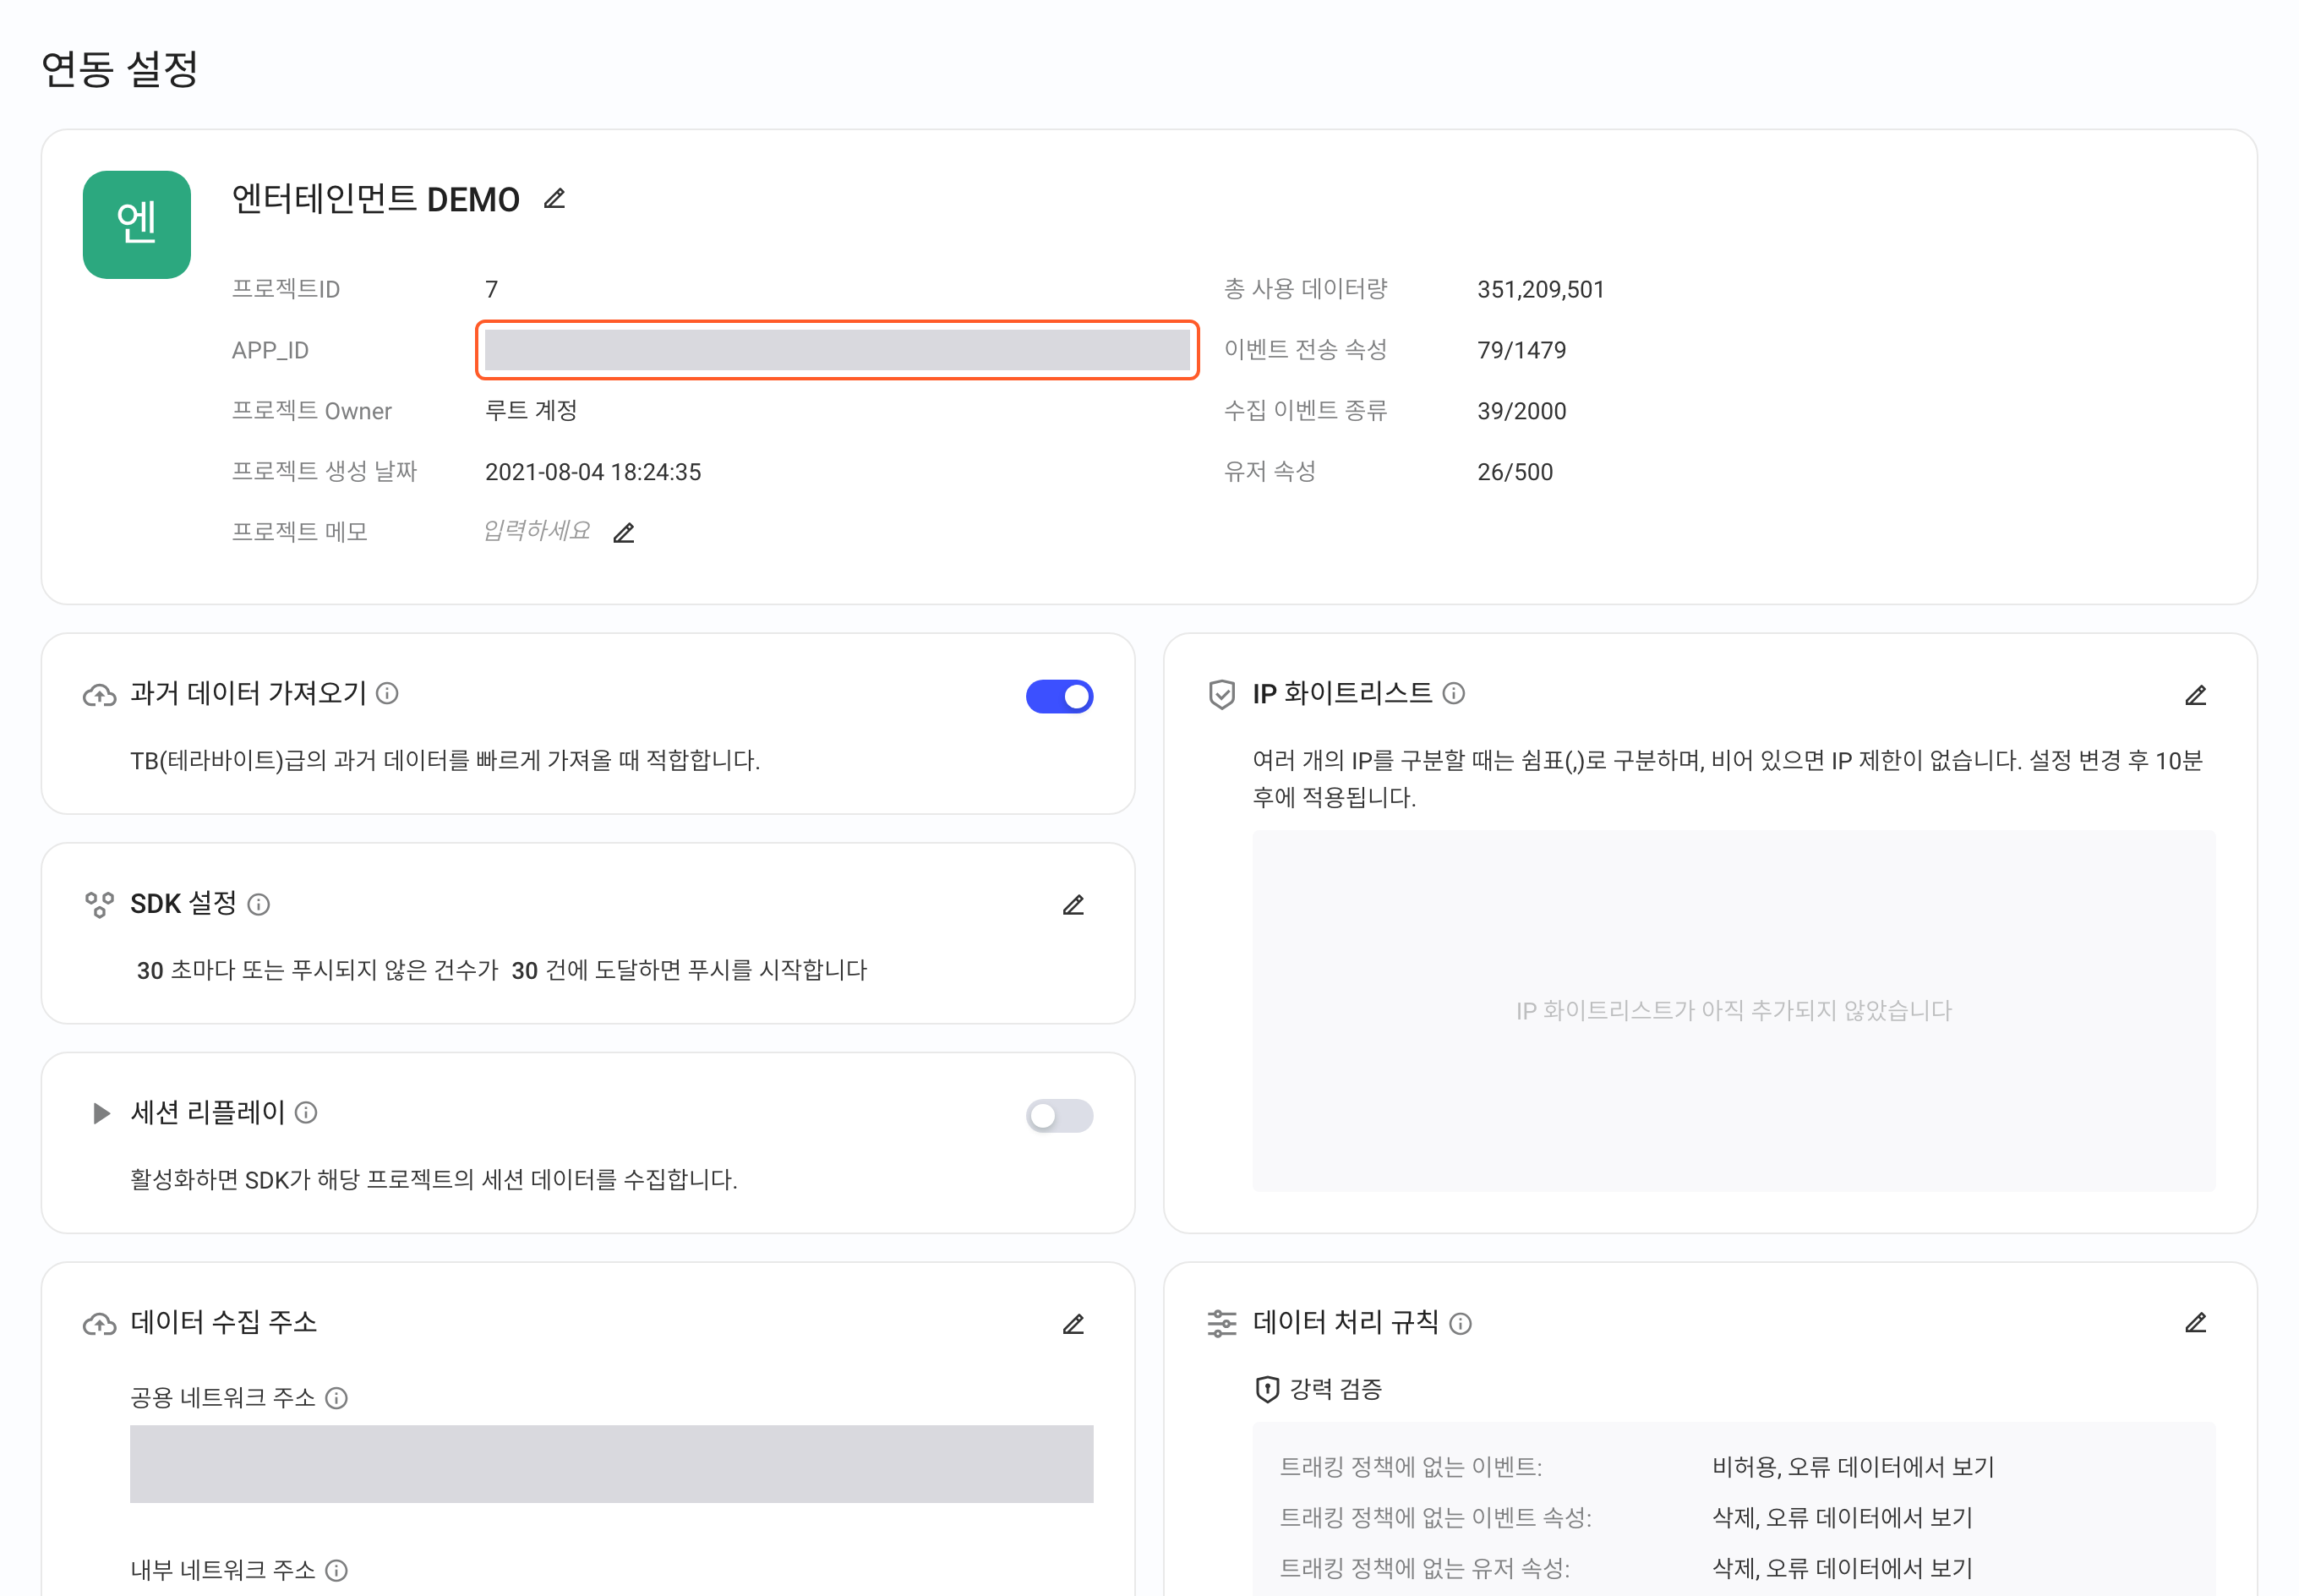Edit the 프로젝트 메모 field pencil

[x=624, y=532]
